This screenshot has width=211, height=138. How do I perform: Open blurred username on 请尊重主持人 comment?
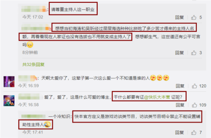(x=34, y=9)
